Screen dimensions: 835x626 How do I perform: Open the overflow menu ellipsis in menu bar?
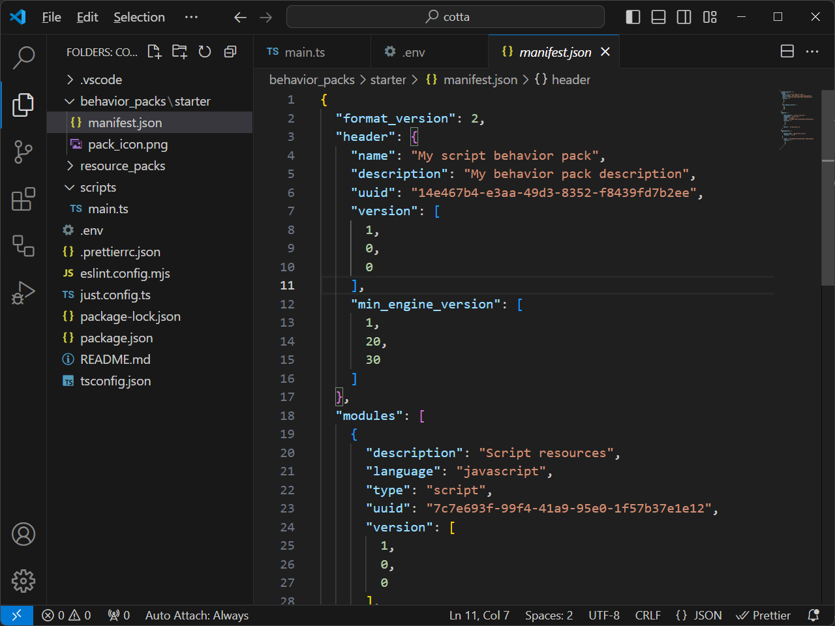[x=191, y=17]
